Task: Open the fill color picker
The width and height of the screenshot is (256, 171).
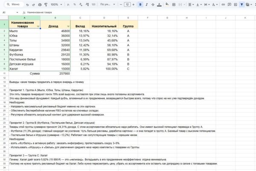Action: click(x=167, y=5)
